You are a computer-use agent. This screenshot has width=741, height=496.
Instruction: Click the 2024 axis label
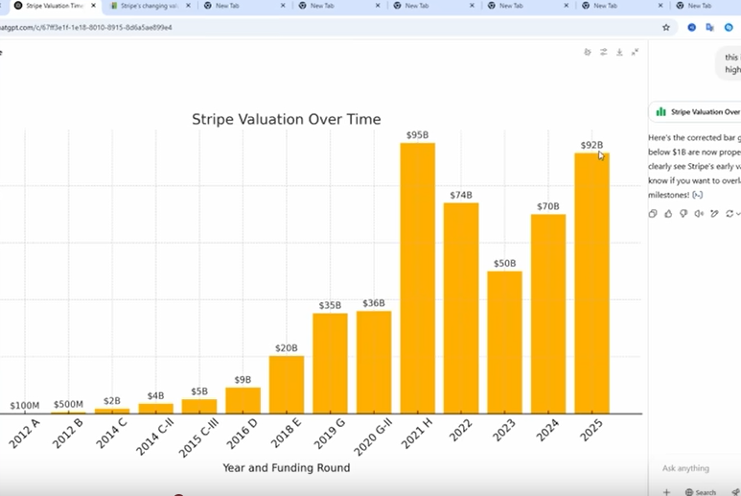547,430
